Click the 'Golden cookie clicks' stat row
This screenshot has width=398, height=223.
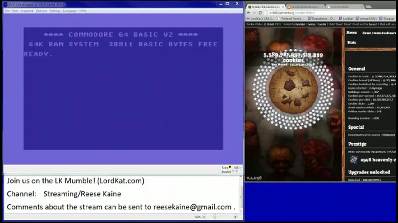[x=365, y=111]
